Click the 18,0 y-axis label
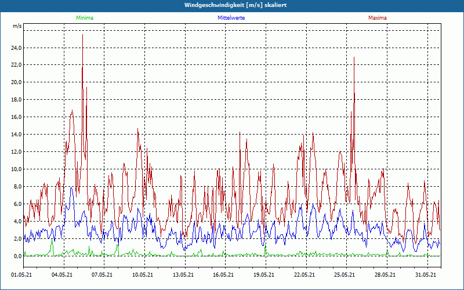The image size is (464, 290). point(16,100)
